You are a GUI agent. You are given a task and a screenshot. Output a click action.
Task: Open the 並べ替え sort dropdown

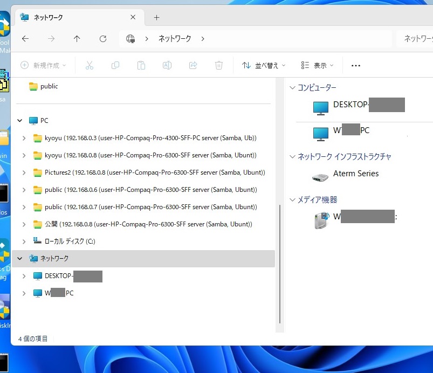(x=264, y=65)
